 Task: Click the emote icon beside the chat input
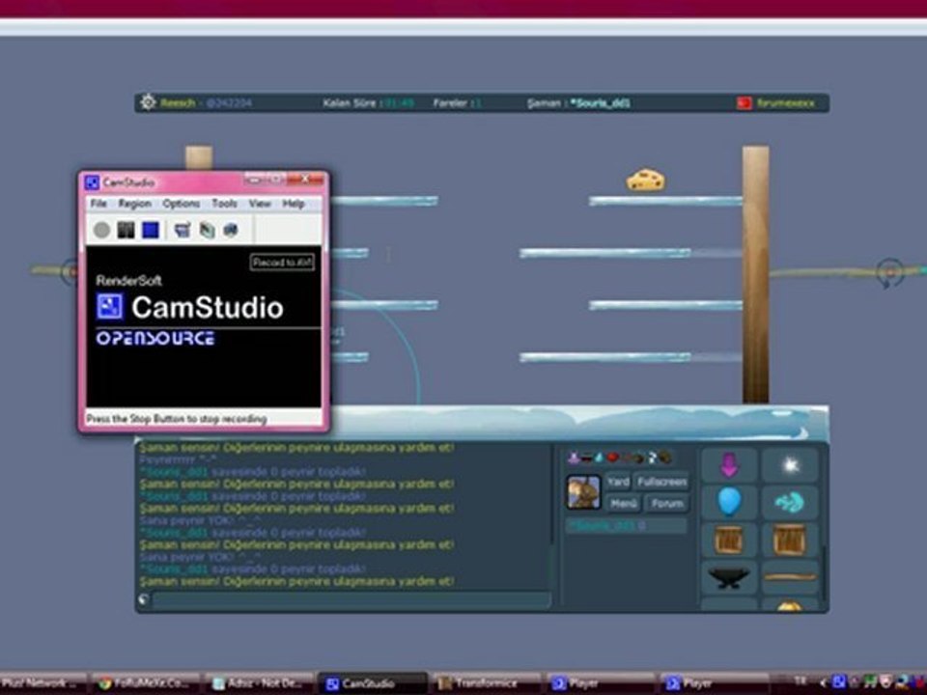tap(144, 599)
